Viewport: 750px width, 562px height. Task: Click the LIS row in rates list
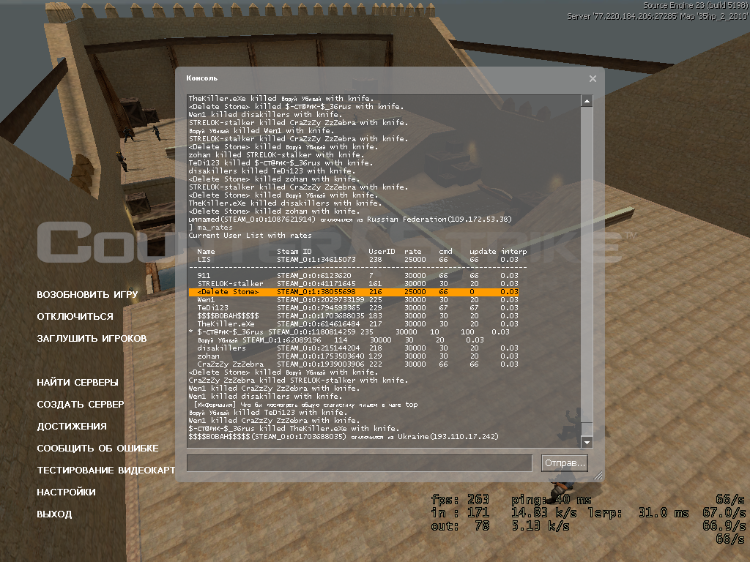coord(357,260)
